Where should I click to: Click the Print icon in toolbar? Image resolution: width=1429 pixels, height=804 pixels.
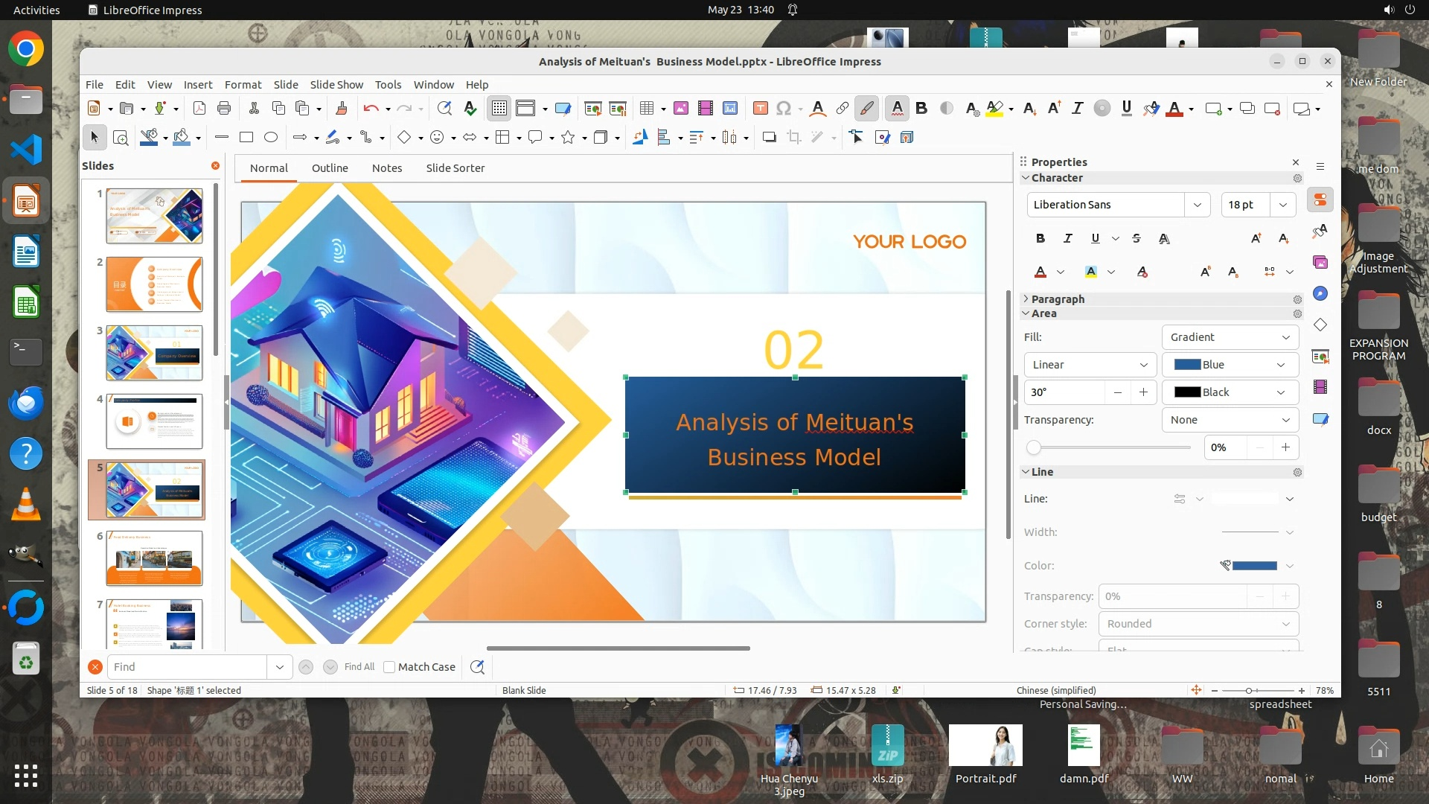click(x=224, y=109)
